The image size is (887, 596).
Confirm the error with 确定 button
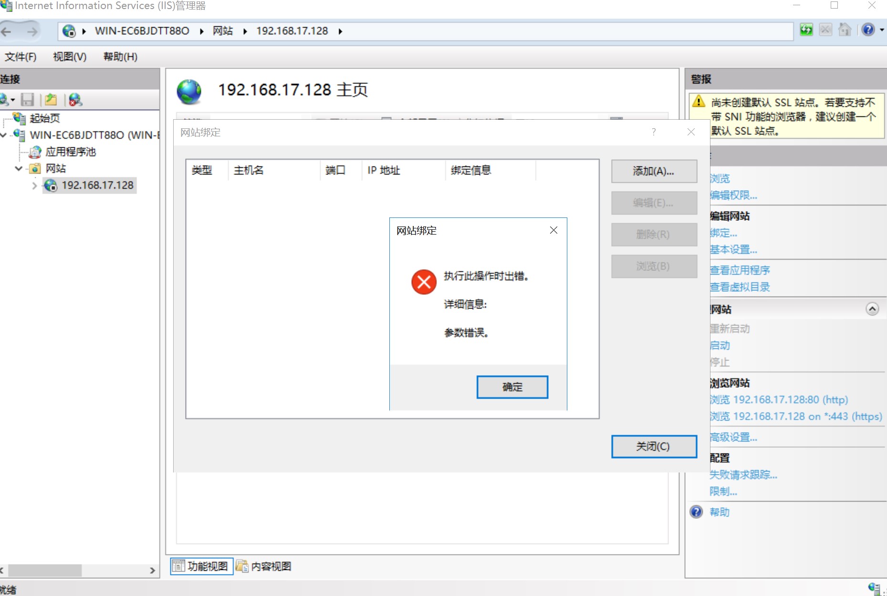(512, 387)
